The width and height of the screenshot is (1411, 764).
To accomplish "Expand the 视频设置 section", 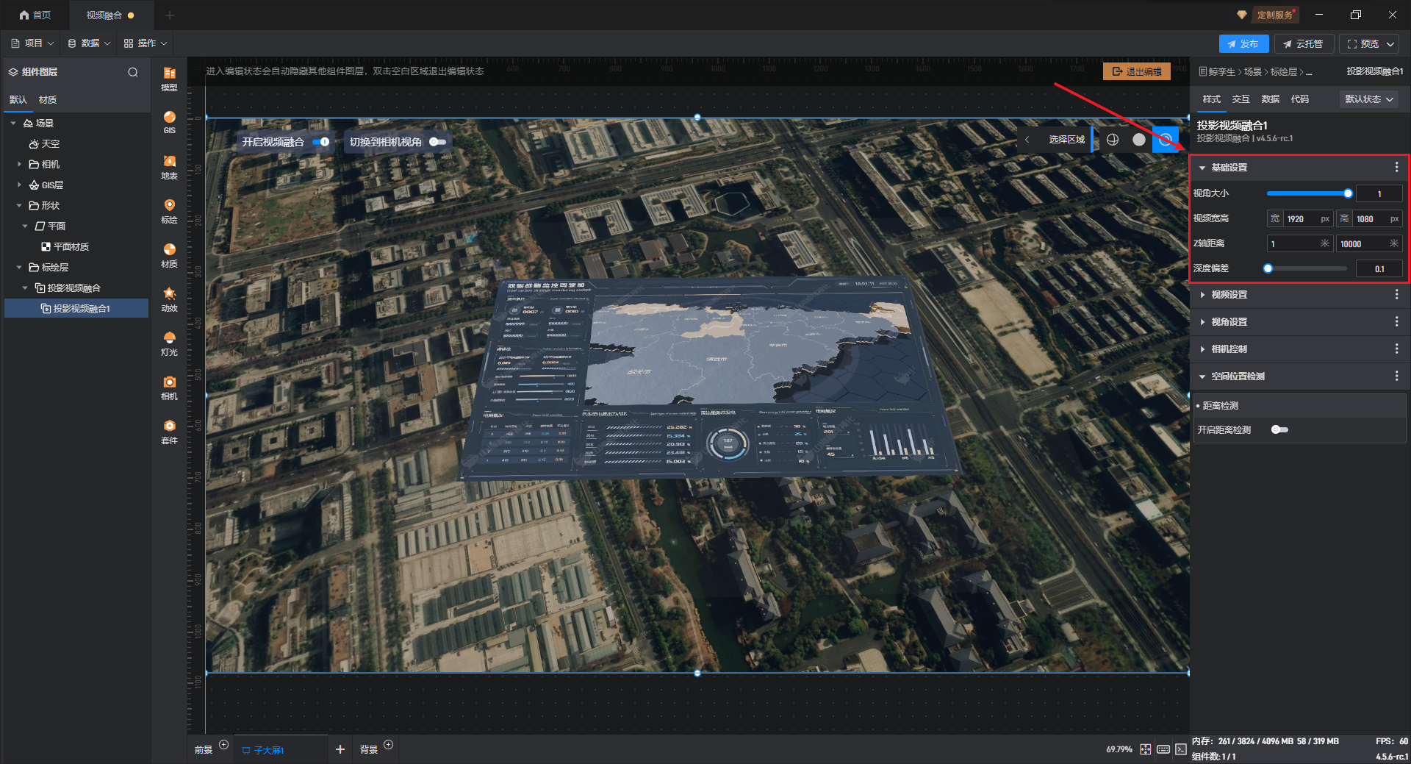I will (1229, 295).
